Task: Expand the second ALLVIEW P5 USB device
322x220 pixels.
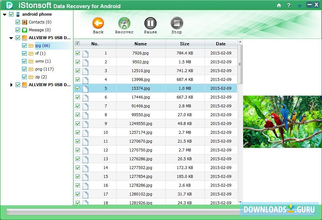Action: click(11, 85)
